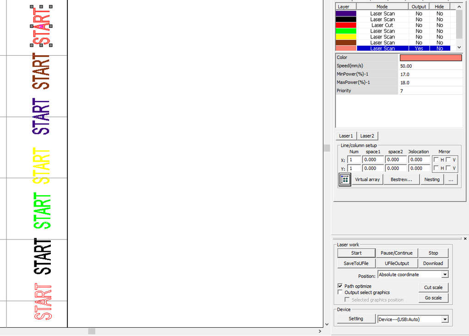The width and height of the screenshot is (469, 336).
Task: Click the Y space2 input field
Action: point(396,168)
